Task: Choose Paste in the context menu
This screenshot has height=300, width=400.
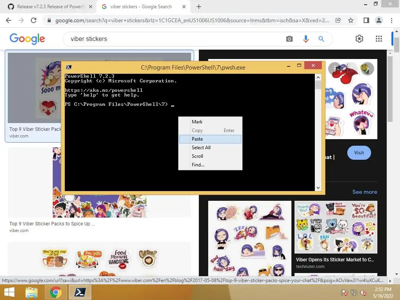Action: (210, 139)
